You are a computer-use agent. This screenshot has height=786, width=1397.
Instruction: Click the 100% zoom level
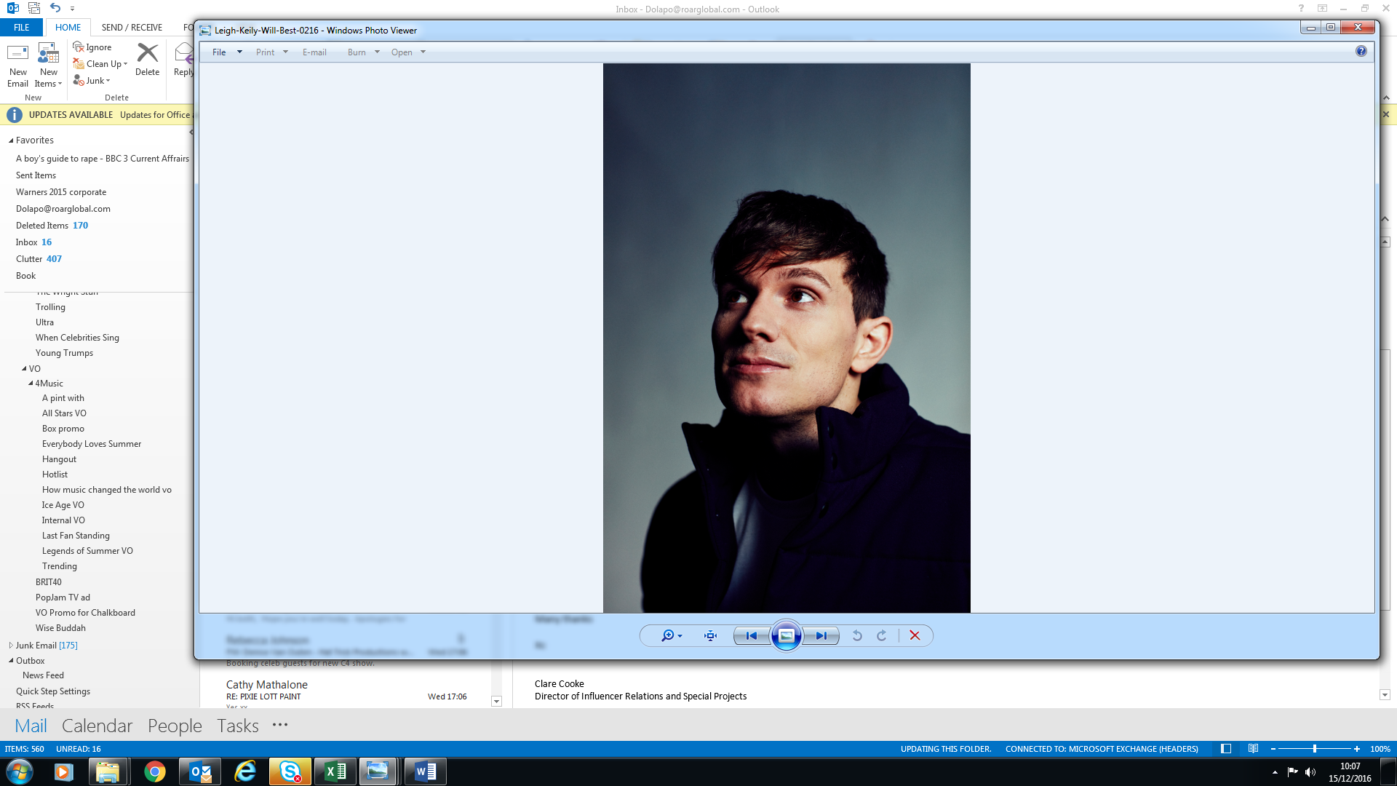pos(1380,749)
